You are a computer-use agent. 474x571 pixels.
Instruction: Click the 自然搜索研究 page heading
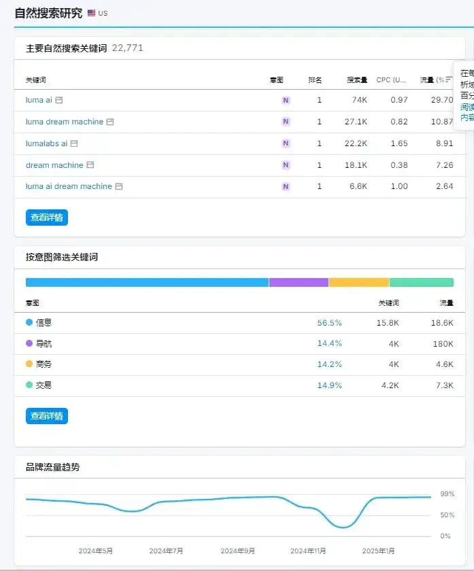(x=48, y=13)
